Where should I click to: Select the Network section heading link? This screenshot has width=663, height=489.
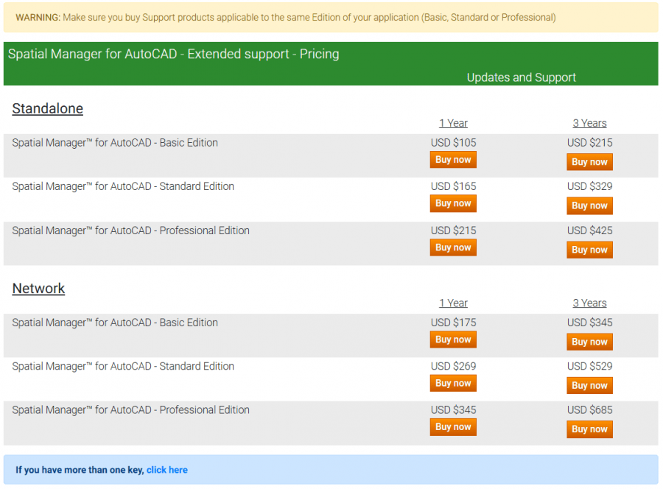[x=38, y=288]
